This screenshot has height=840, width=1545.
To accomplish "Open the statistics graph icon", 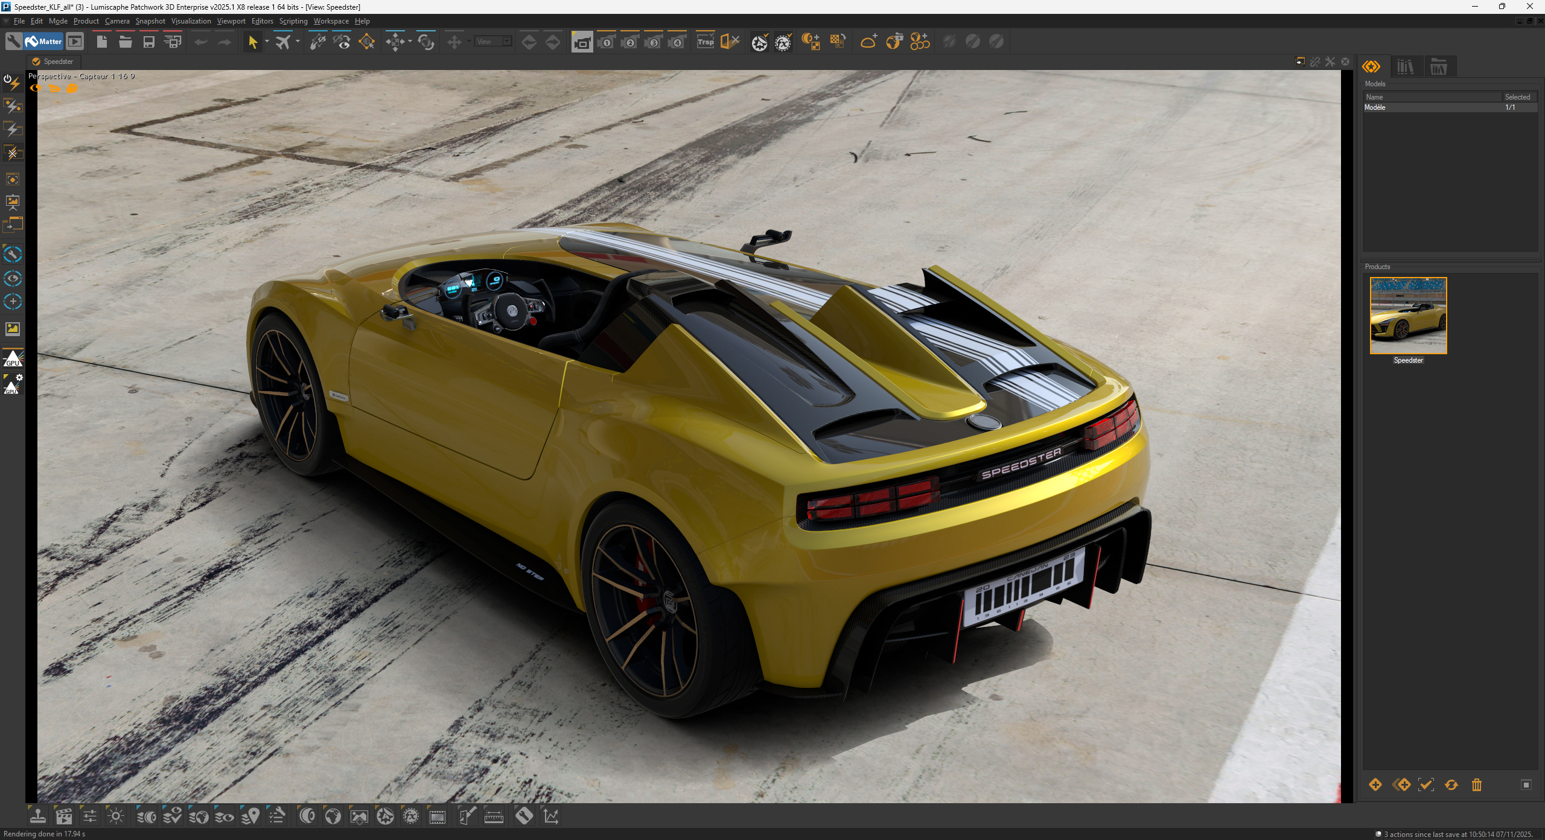I will [550, 816].
